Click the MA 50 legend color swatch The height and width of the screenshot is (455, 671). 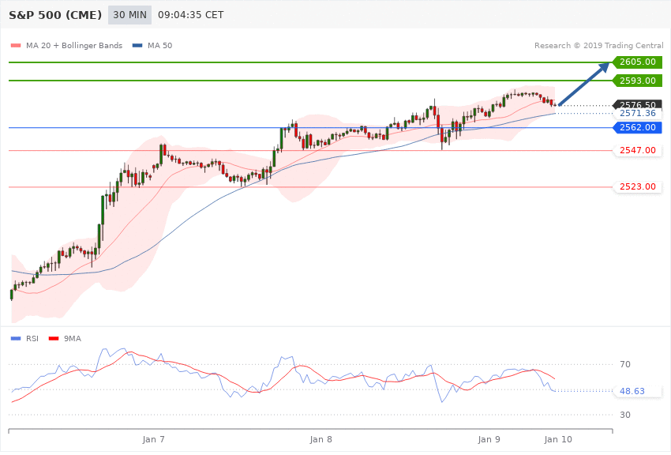click(x=137, y=45)
